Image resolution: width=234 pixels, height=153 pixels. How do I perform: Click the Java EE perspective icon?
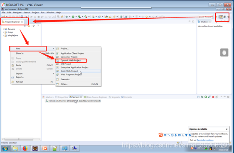[x=221, y=17]
